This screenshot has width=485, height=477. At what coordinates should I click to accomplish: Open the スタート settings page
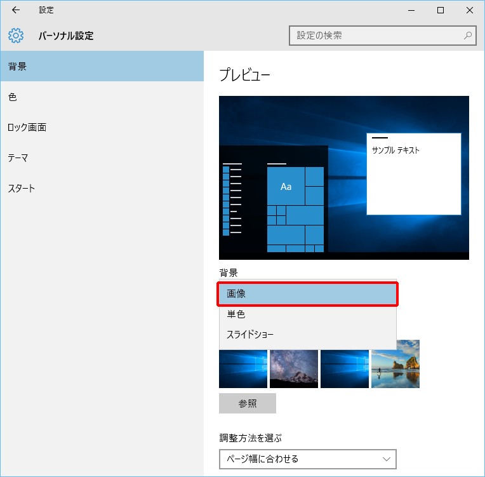click(102, 188)
